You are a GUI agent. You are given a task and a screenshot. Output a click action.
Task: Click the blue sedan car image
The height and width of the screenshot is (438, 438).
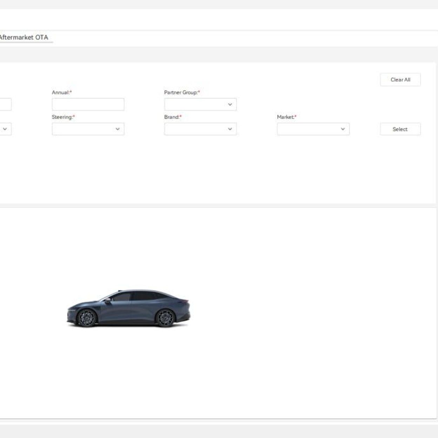tap(128, 308)
